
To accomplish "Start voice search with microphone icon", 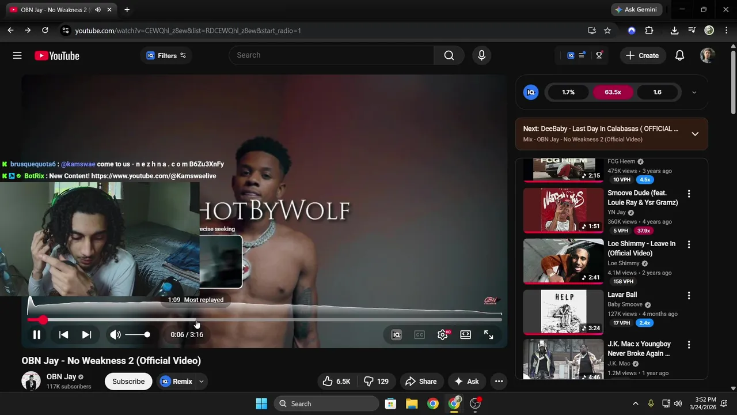I will coord(482,55).
